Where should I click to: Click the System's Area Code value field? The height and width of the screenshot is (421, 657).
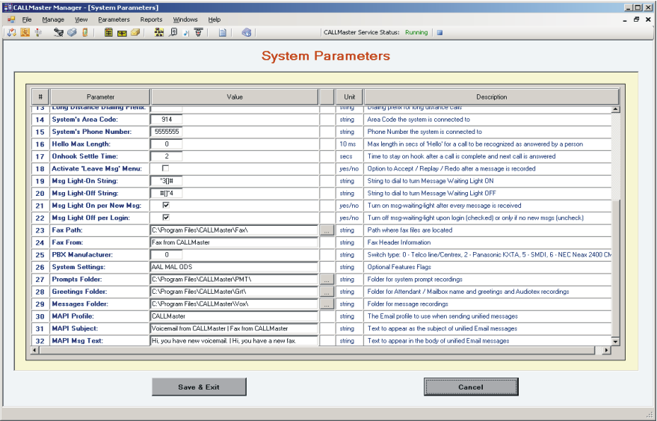[167, 120]
